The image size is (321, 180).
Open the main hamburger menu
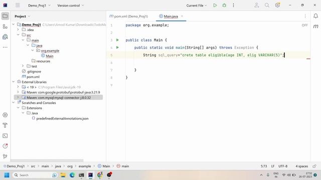(18, 5)
